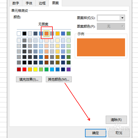
Task: Pick medium blue swatch in bottom standard row
Action: coord(57,69)
